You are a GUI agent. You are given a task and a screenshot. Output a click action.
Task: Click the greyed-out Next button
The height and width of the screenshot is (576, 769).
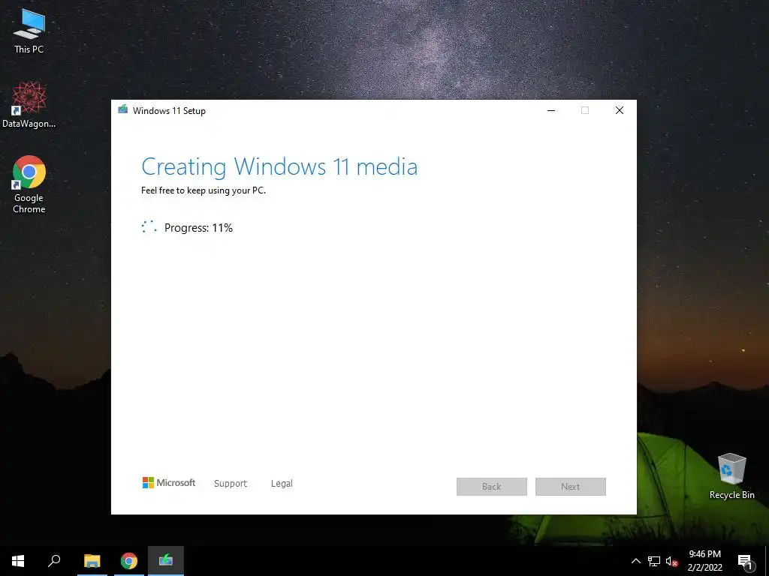pyautogui.click(x=571, y=486)
